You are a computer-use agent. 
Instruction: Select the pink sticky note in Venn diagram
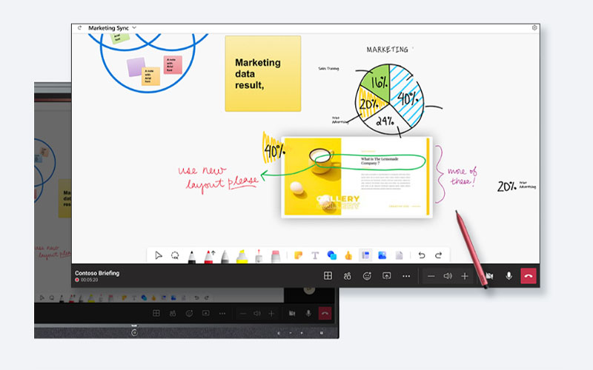pyautogui.click(x=173, y=64)
